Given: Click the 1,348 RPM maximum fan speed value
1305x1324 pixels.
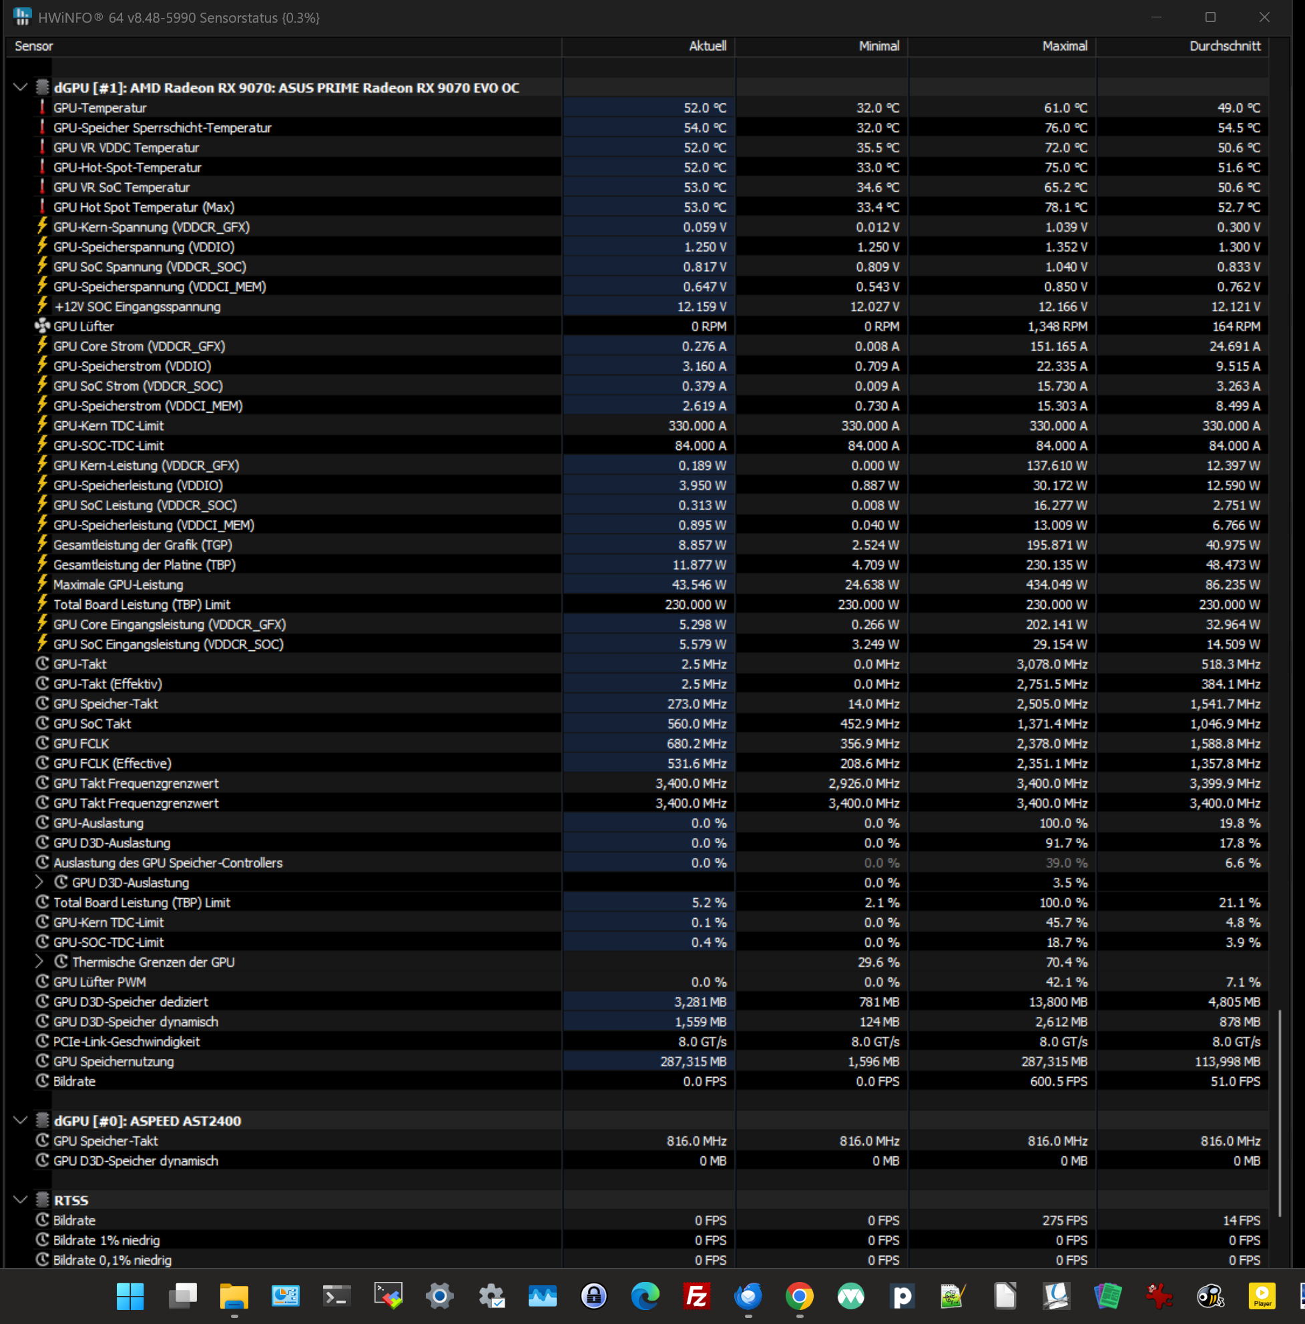Looking at the screenshot, I should point(1058,326).
